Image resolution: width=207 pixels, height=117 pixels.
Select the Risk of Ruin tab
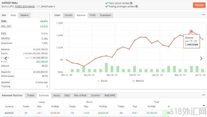coord(80,95)
